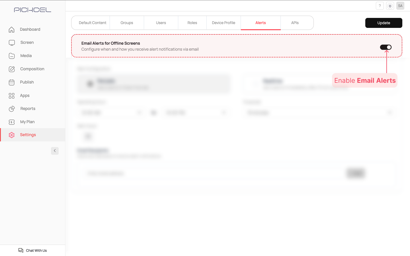
Task: Open the Reports pie chart icon
Action: (x=12, y=109)
